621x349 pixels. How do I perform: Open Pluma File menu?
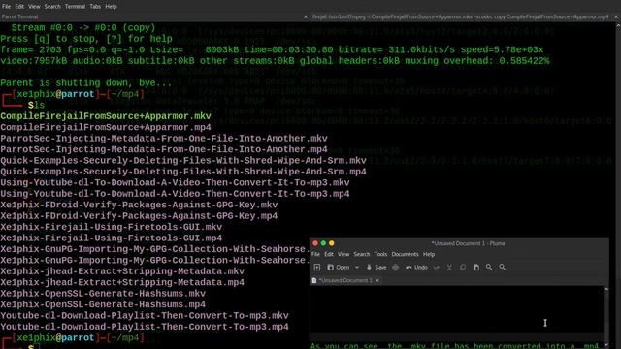tap(315, 254)
